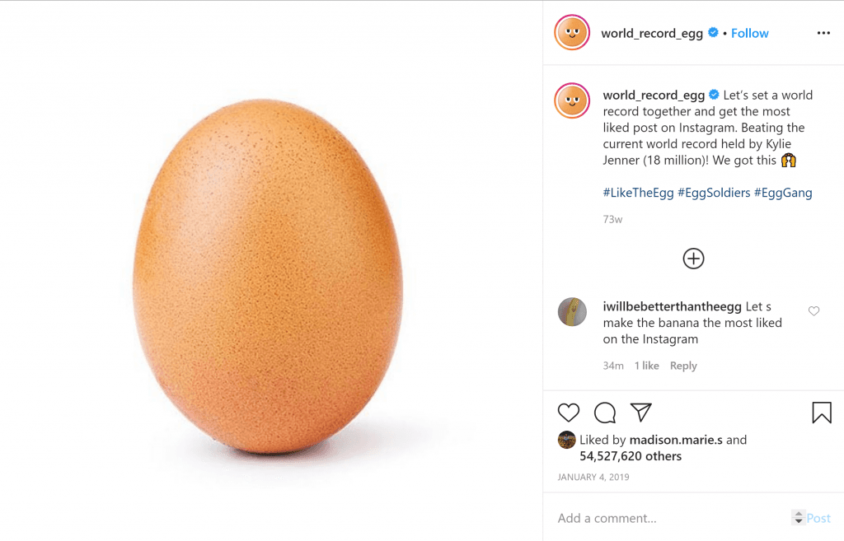
Task: Open world_record_egg's username in the header
Action: tap(653, 33)
